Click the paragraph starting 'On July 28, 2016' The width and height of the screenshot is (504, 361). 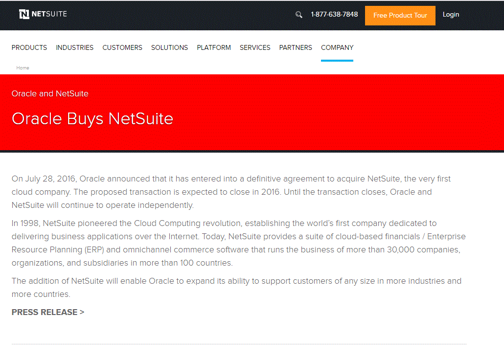click(231, 192)
